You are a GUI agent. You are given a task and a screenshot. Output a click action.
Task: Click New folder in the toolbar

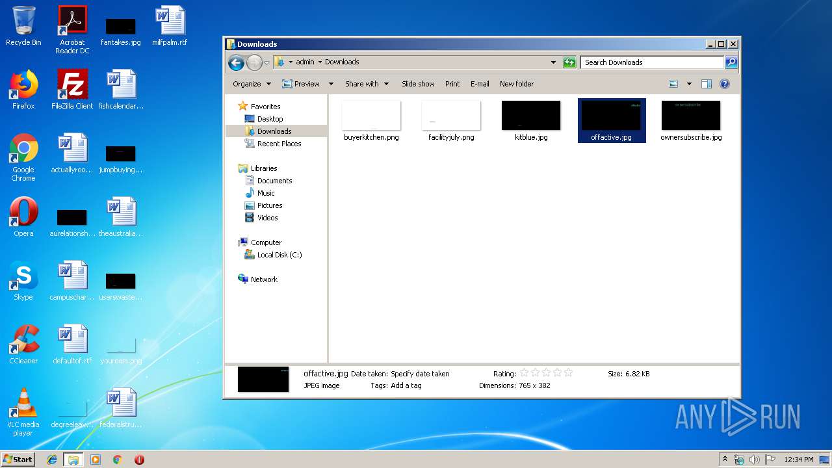coord(517,84)
